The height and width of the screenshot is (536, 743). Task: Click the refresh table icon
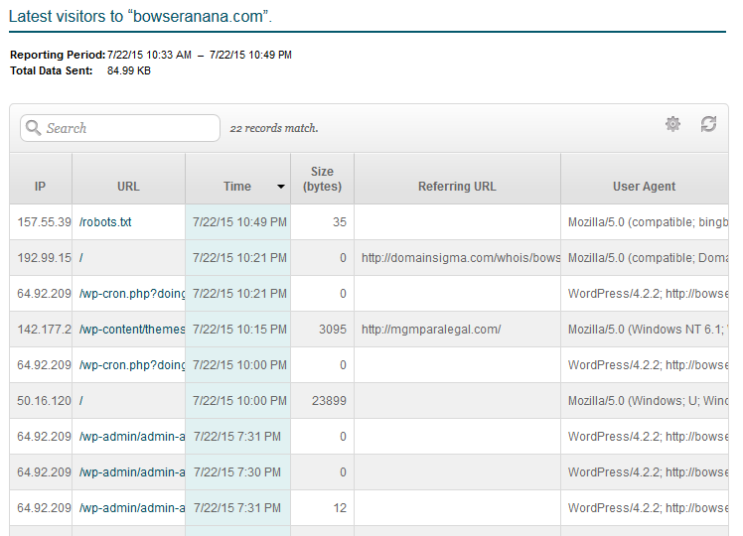[x=708, y=124]
